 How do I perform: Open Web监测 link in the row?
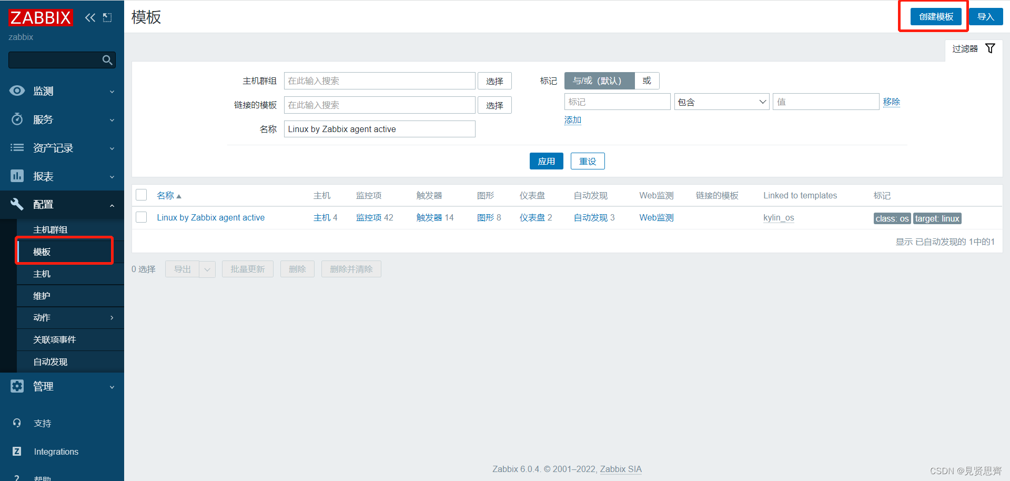(656, 217)
